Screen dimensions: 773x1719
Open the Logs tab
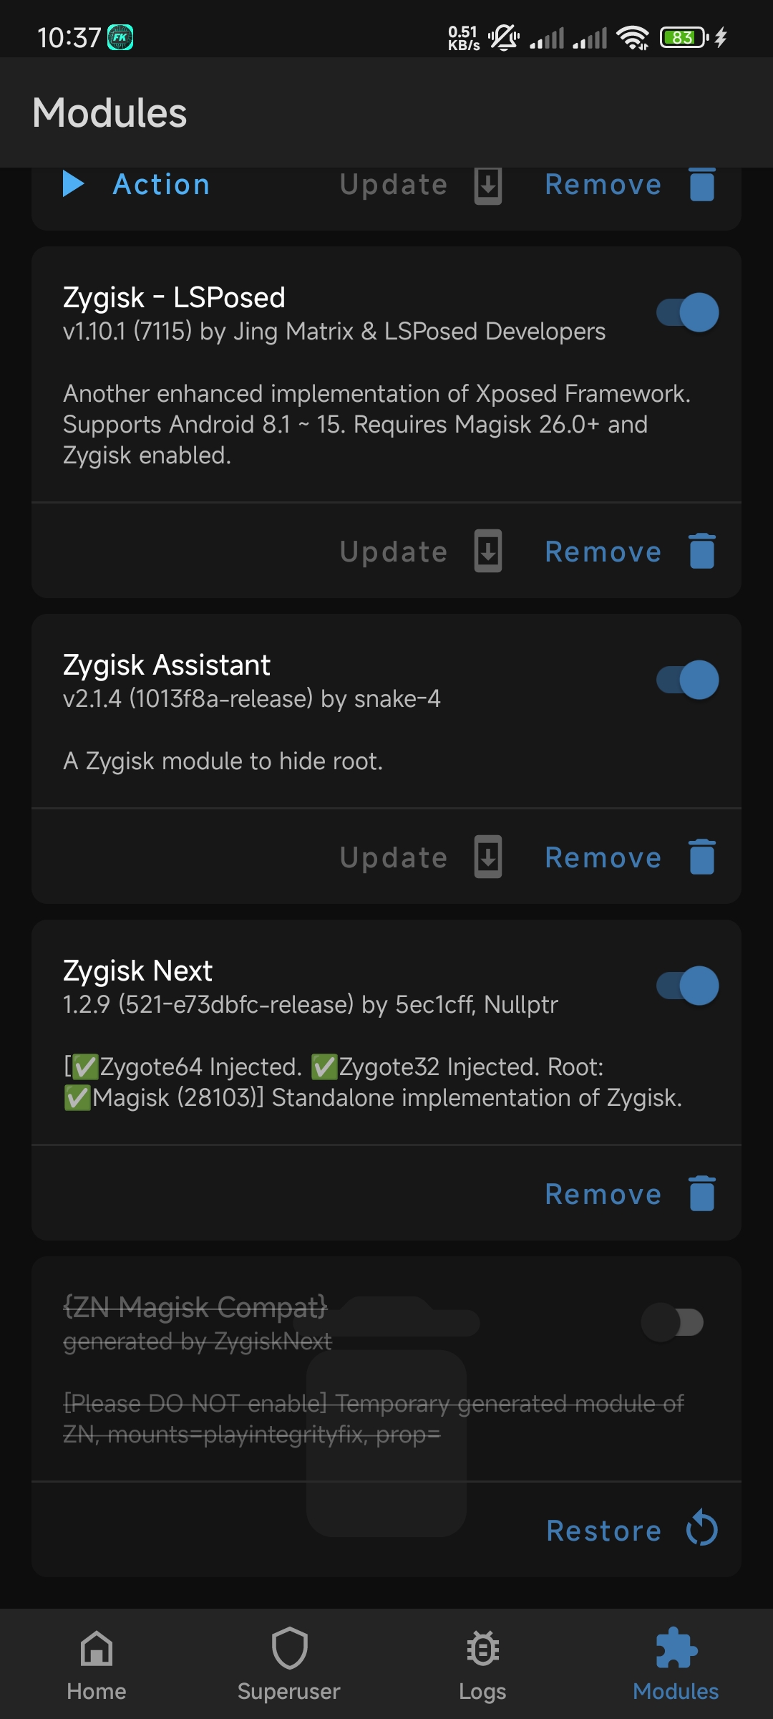click(482, 1665)
